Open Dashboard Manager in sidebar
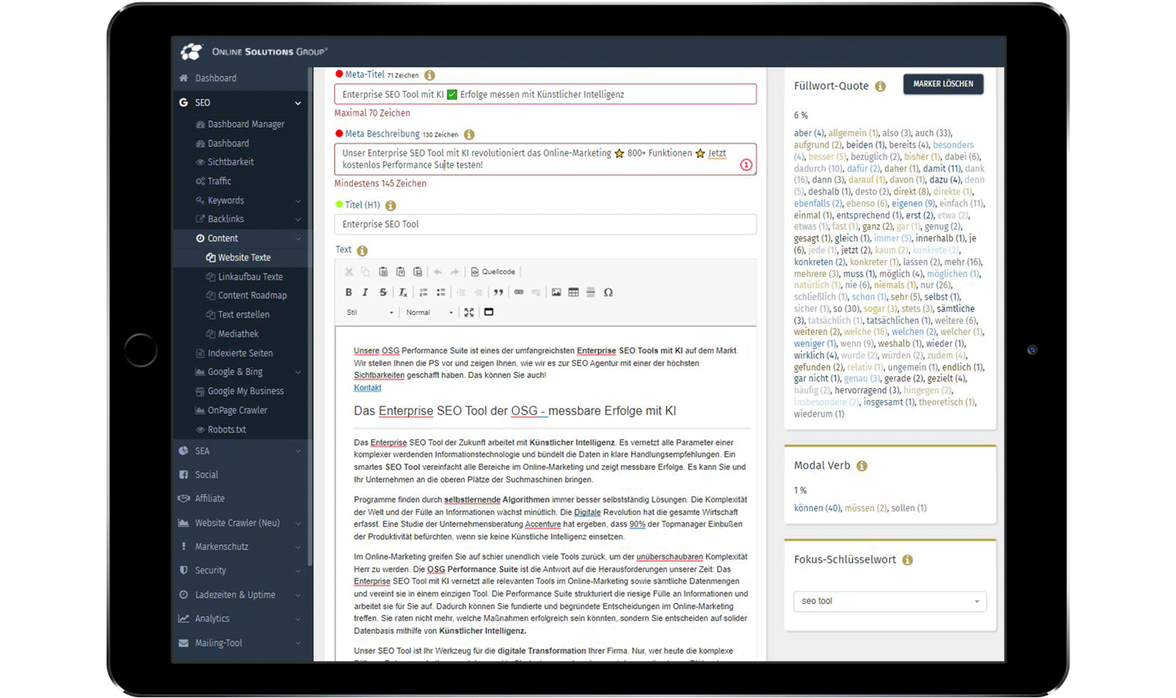Viewport: 1176px width, 698px height. point(246,124)
